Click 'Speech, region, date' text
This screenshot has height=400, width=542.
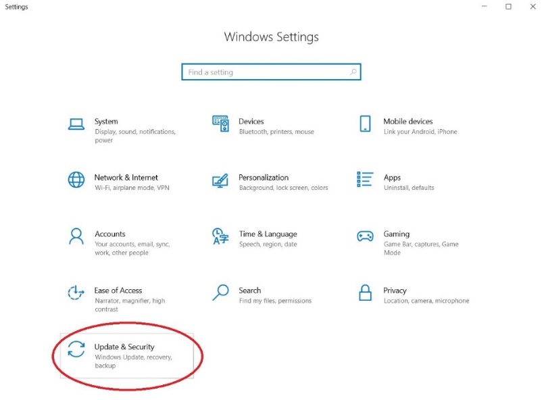[268, 244]
